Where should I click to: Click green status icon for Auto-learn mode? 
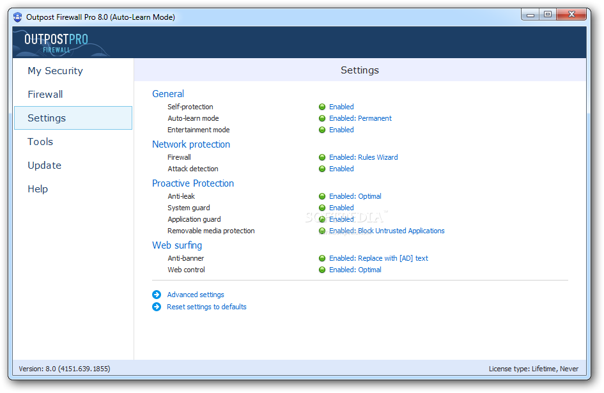coord(322,118)
